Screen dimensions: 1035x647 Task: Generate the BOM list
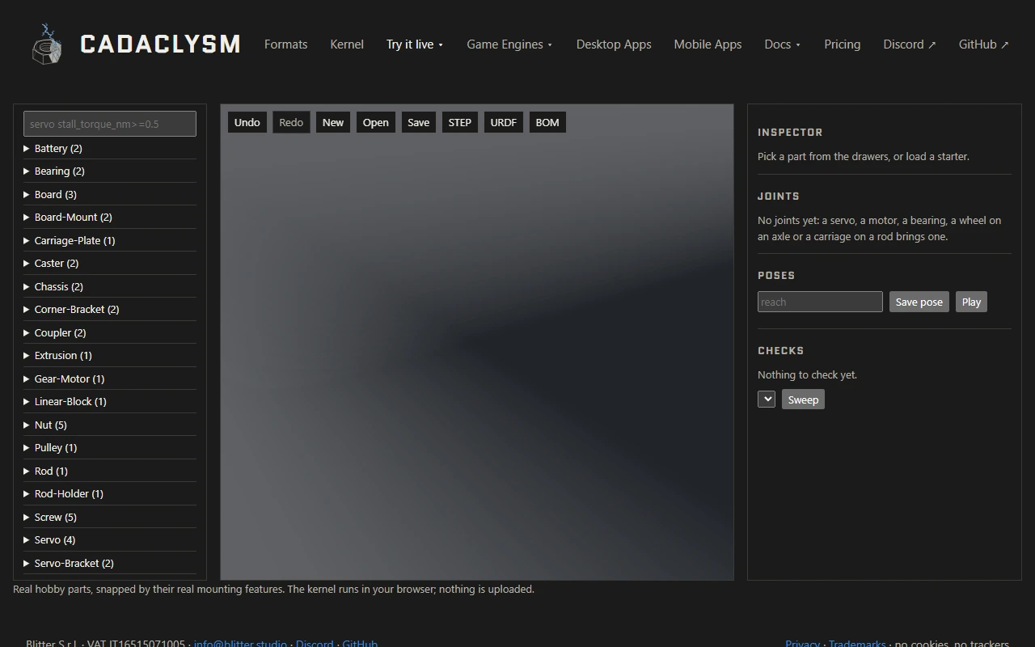pos(547,123)
